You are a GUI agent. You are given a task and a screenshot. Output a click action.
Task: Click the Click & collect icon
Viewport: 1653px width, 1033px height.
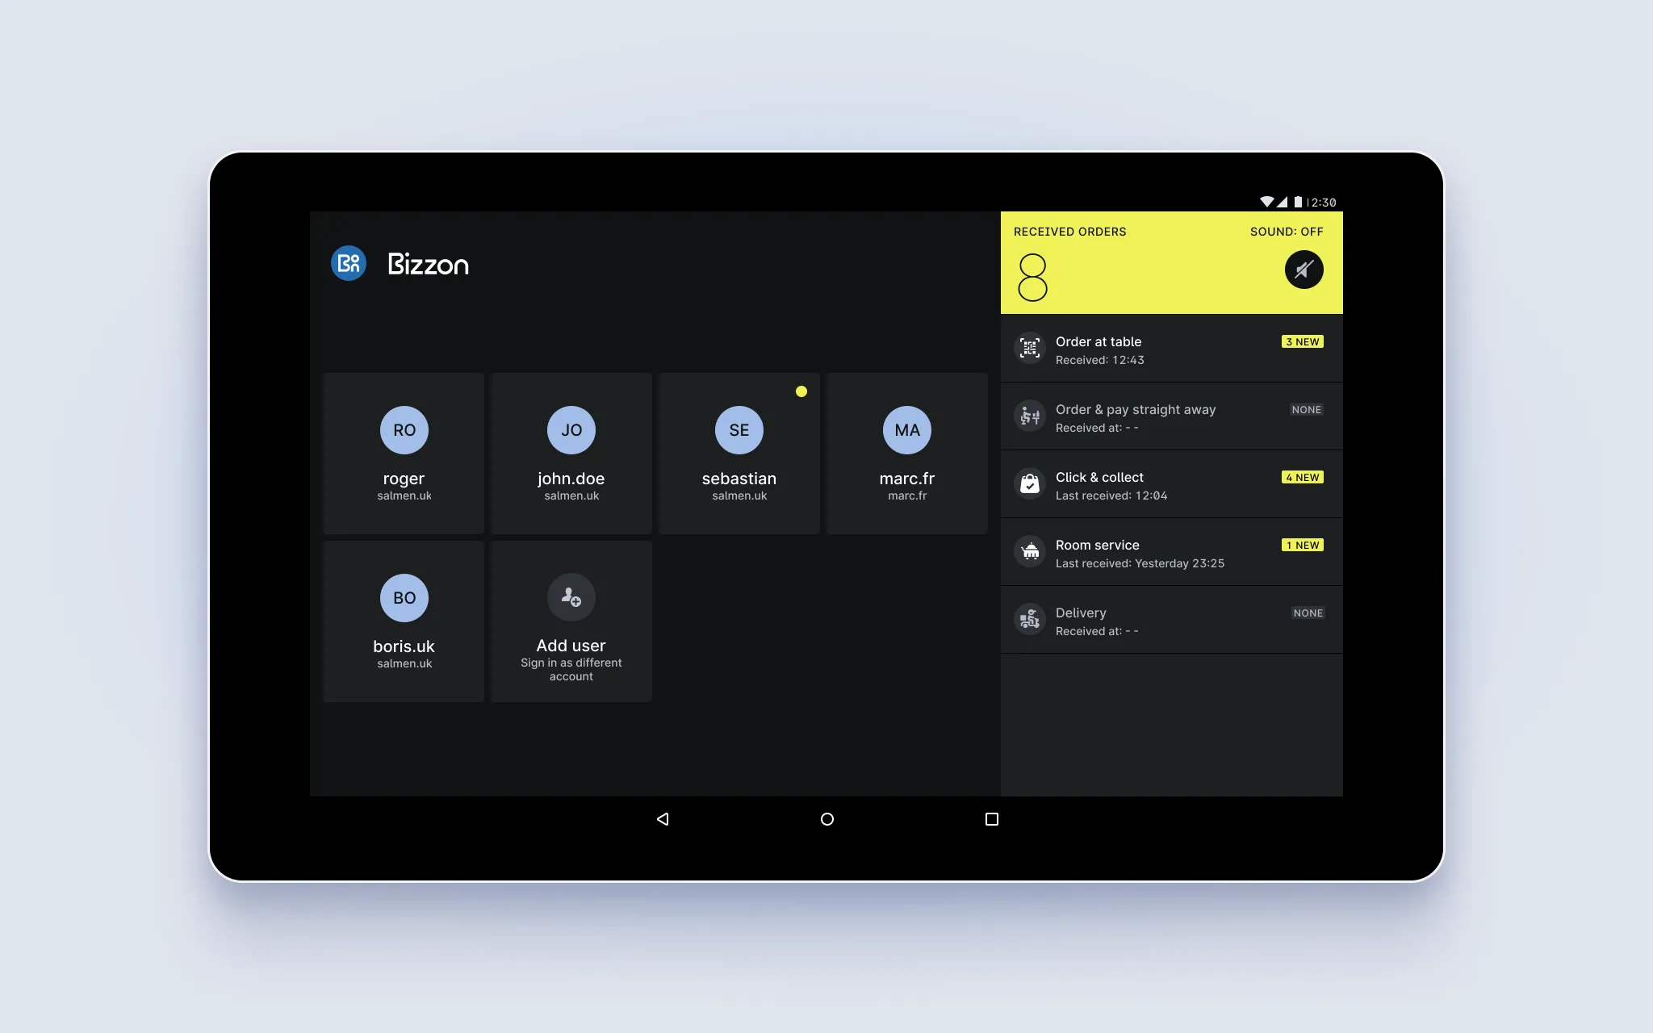1028,482
